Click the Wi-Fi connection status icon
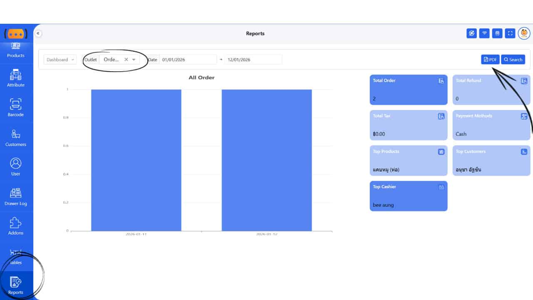 (x=484, y=33)
